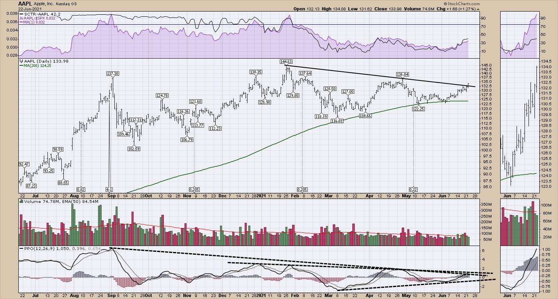
Task: Select the 87.23 low price label
Action: (x=31, y=186)
